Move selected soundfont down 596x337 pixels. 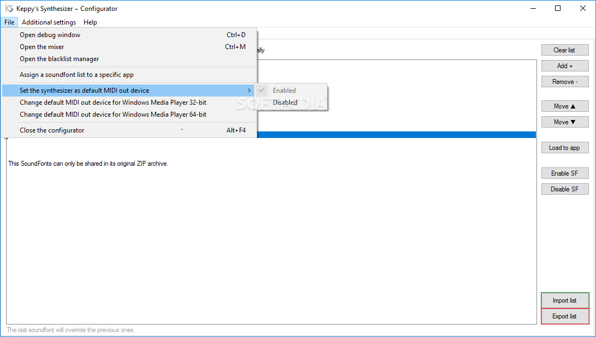click(x=565, y=122)
